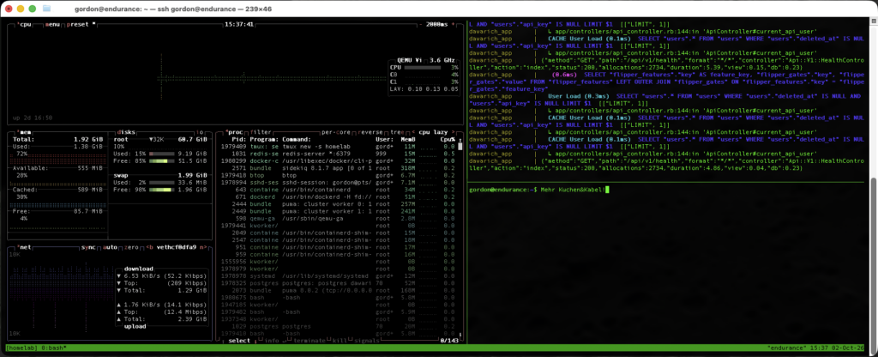Image resolution: width=878 pixels, height=357 pixels.
Task: Select the redis-server process row
Action: [x=338, y=154]
